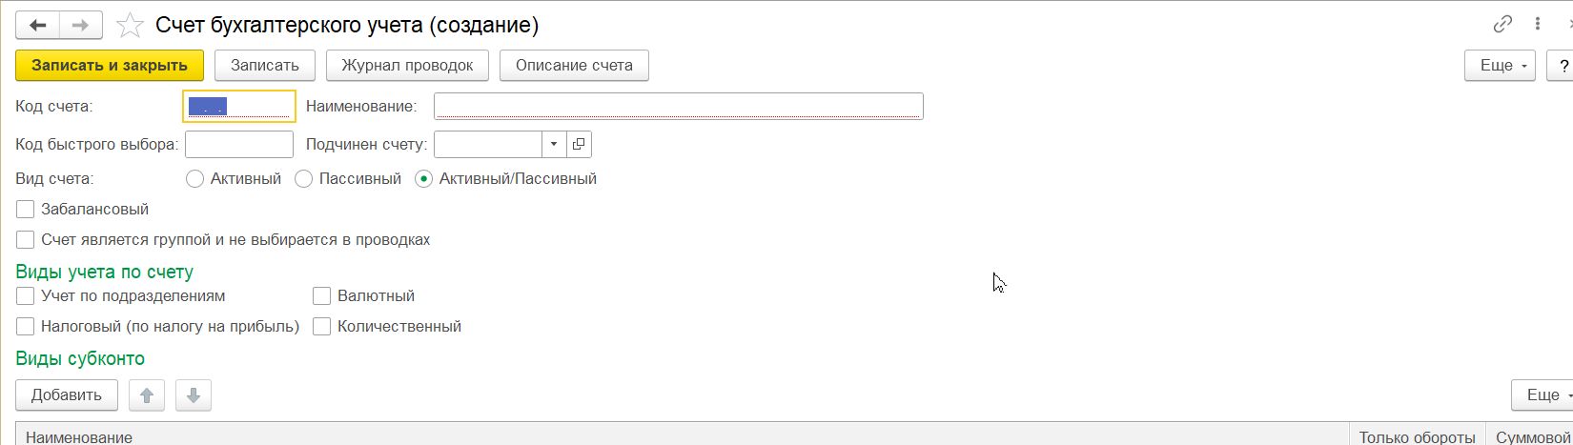Enable the Забалансовый checkbox
The width and height of the screenshot is (1573, 445).
pyautogui.click(x=26, y=210)
